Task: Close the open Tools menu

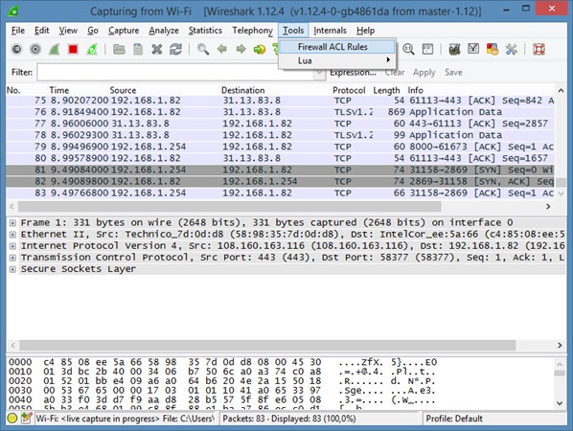Action: 293,31
